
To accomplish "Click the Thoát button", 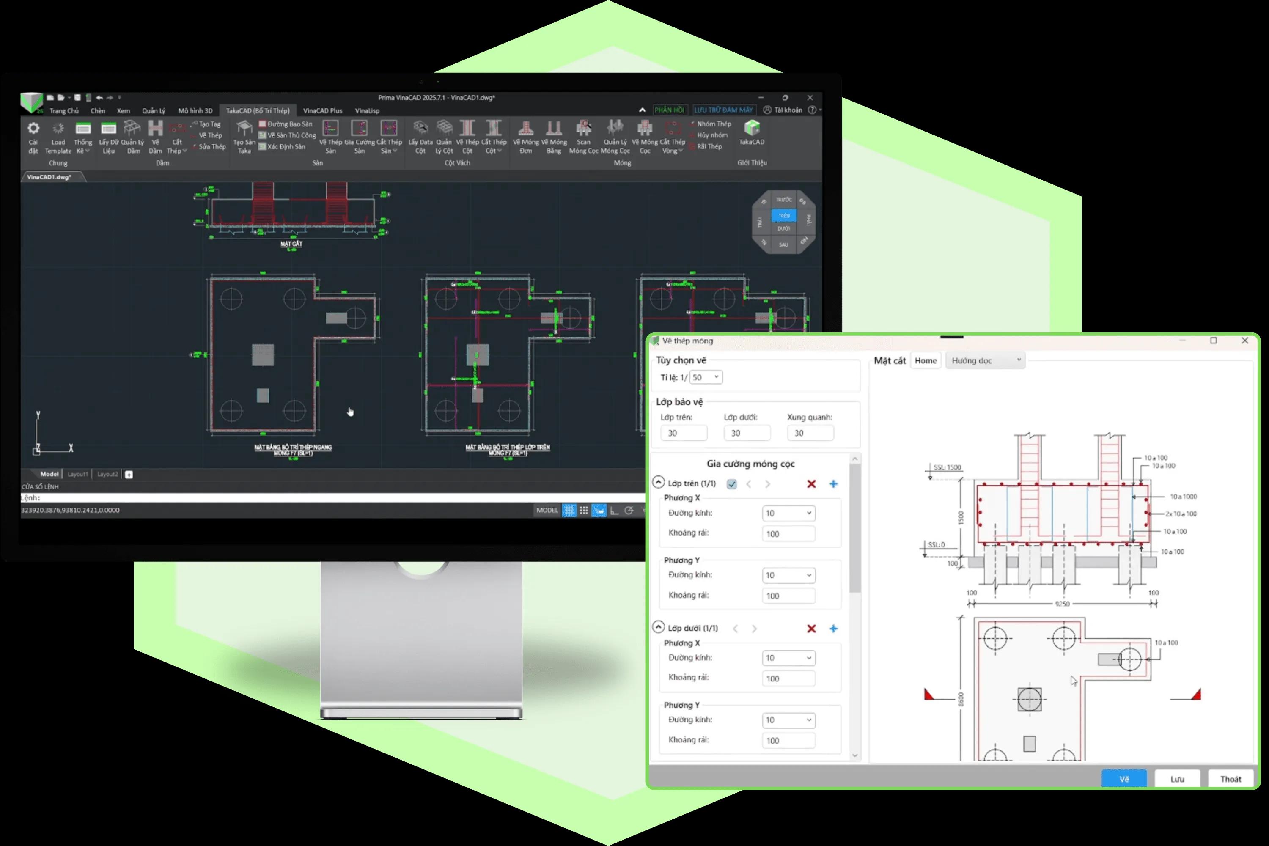I will coord(1230,779).
